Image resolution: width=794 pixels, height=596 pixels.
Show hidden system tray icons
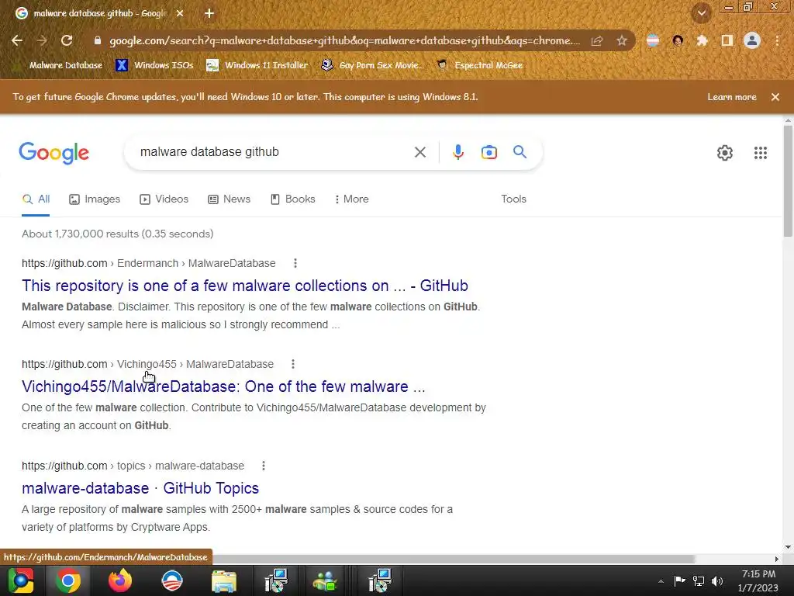click(661, 581)
